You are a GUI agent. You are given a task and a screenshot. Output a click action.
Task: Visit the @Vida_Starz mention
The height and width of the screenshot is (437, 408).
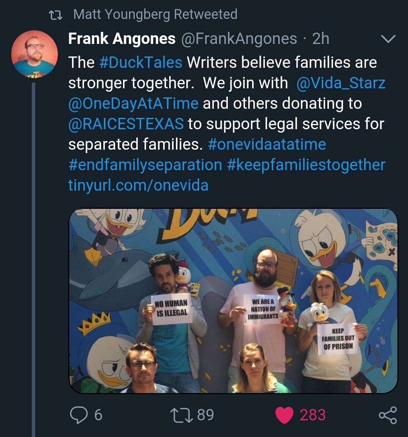(x=341, y=83)
